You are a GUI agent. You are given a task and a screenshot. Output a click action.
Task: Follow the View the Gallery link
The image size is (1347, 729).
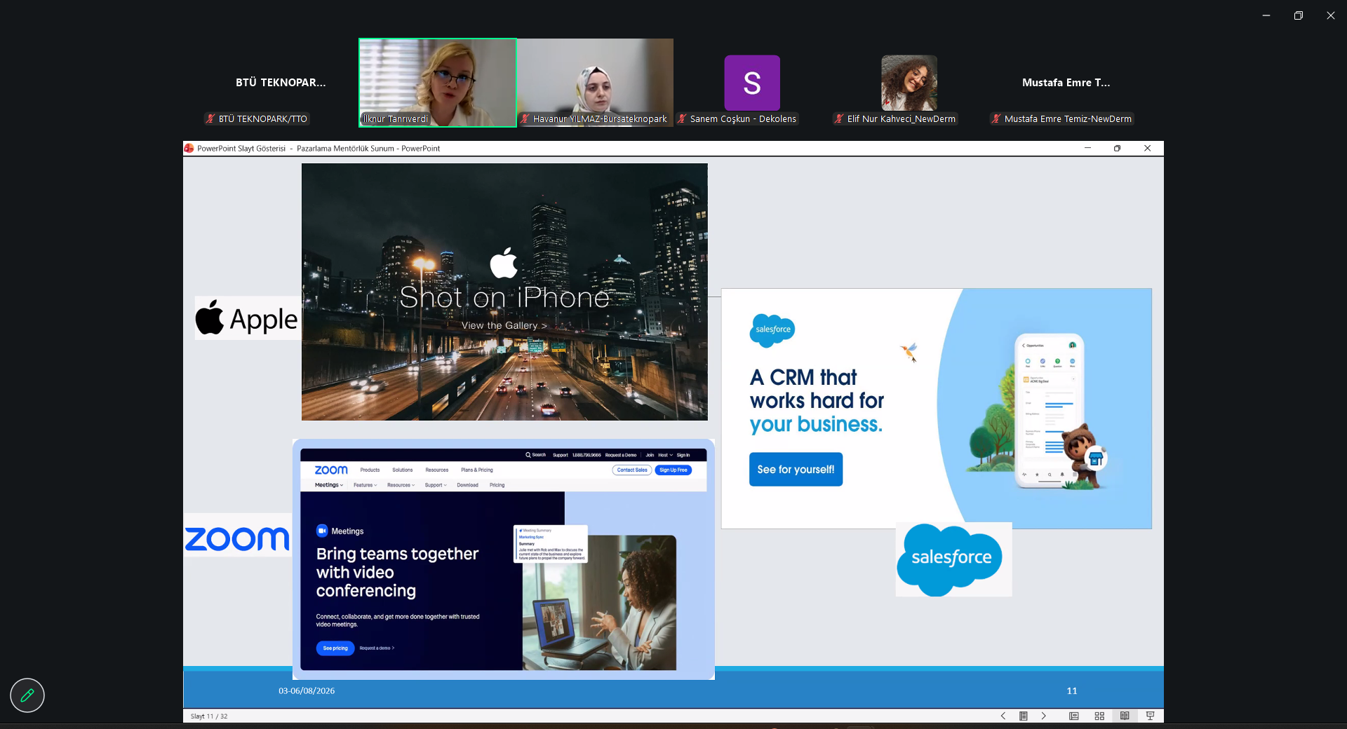coord(504,325)
